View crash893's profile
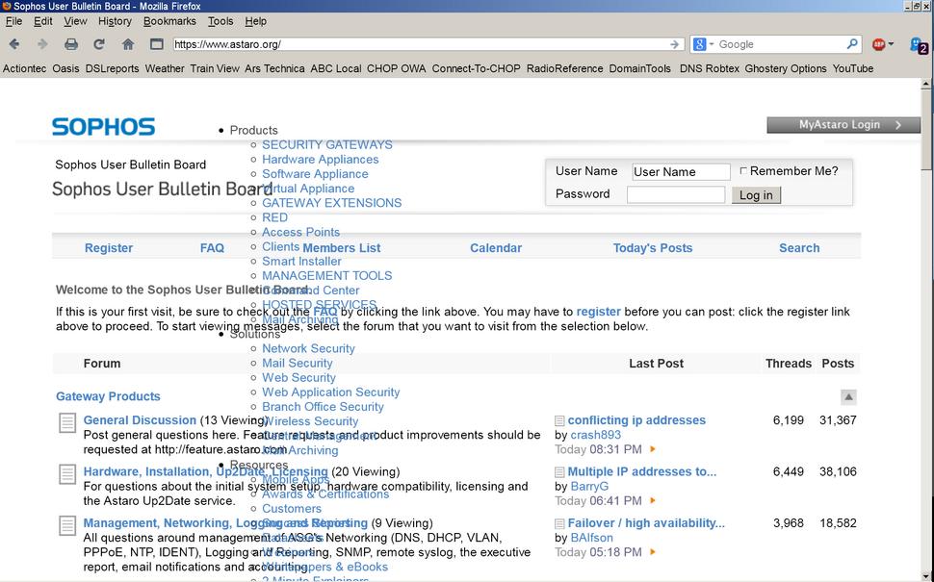The width and height of the screenshot is (934, 582). pos(596,435)
